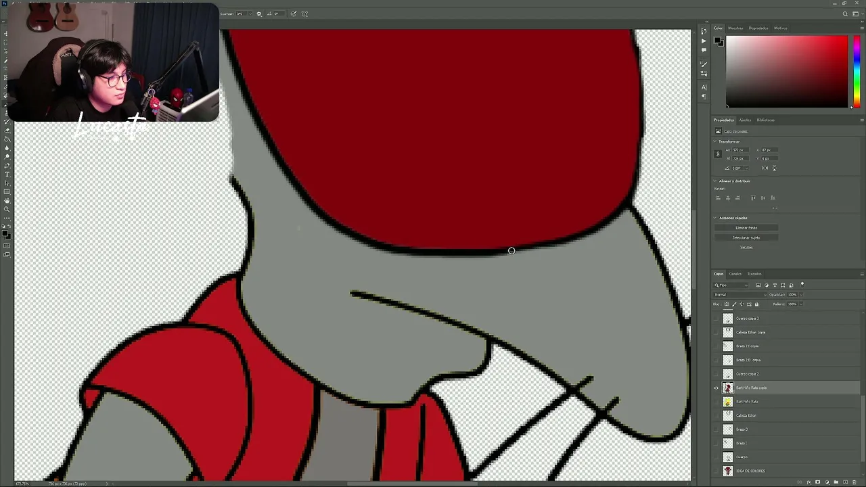This screenshot has height=487, width=866.
Task: Click the rainbow hue slider
Action: (857, 71)
